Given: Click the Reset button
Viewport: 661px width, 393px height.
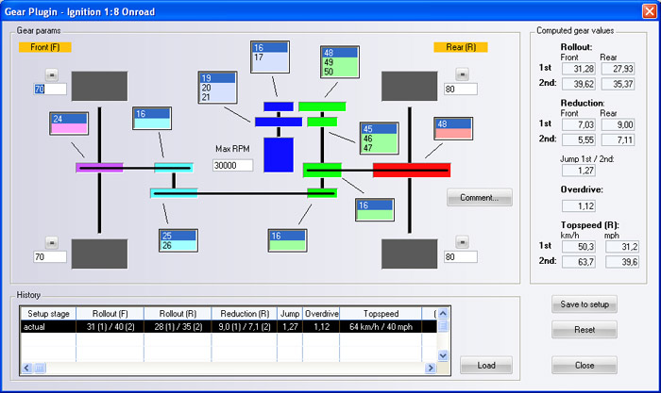Looking at the screenshot, I should [585, 330].
